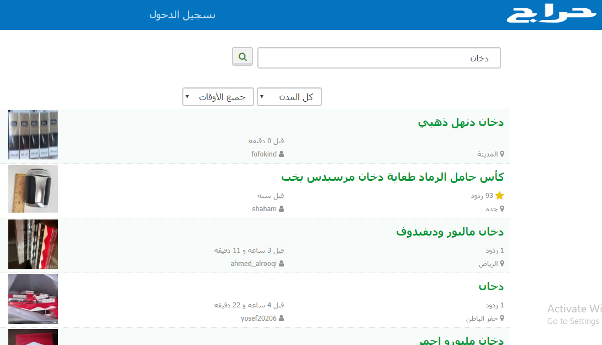Click the green search magnifier icon
Viewport: 602px width, 345px height.
coord(242,56)
